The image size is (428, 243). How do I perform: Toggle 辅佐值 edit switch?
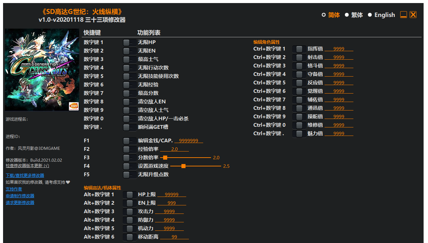(x=299, y=100)
